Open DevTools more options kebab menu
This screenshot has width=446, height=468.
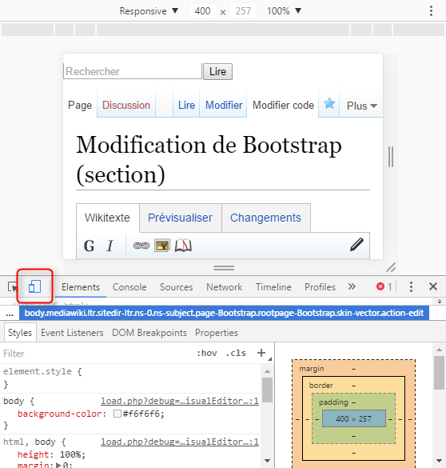[x=411, y=287]
